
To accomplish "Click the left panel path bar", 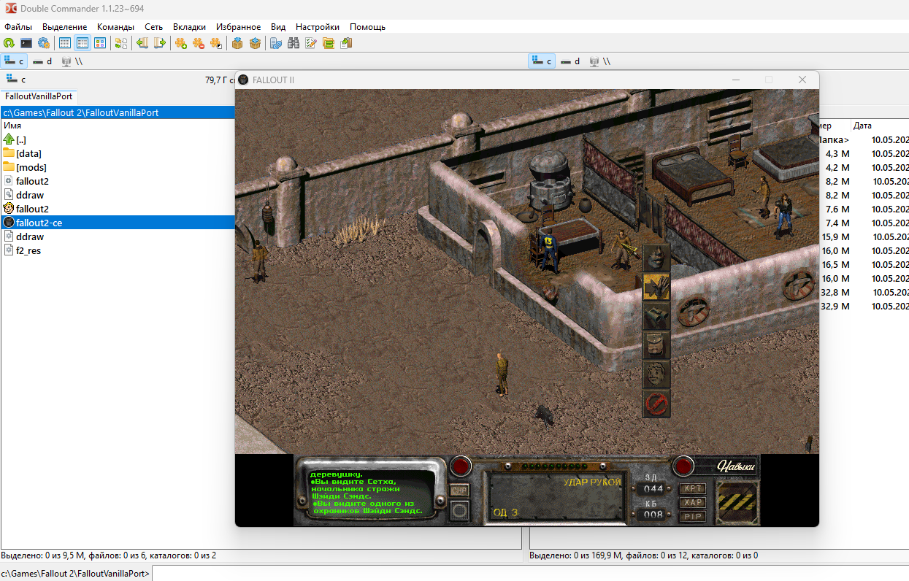I will pyautogui.click(x=118, y=112).
